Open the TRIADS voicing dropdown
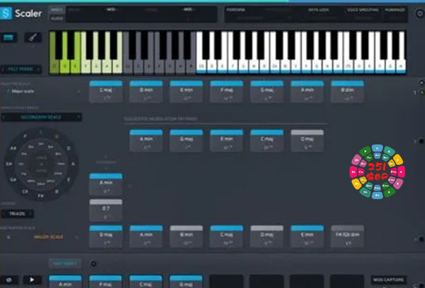This screenshot has width=425, height=288. (x=17, y=214)
